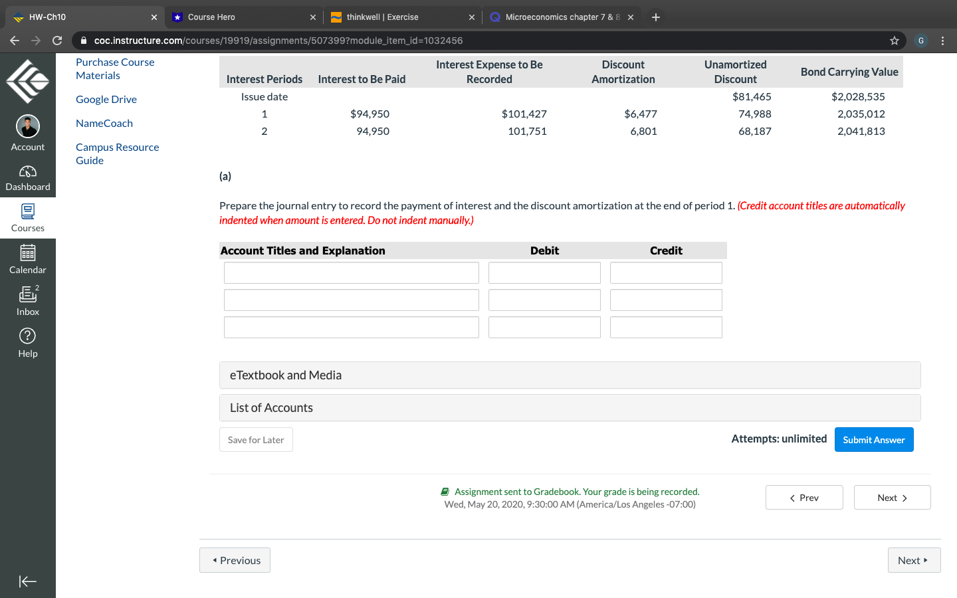
Task: Click the browser address bar URL
Action: (278, 41)
